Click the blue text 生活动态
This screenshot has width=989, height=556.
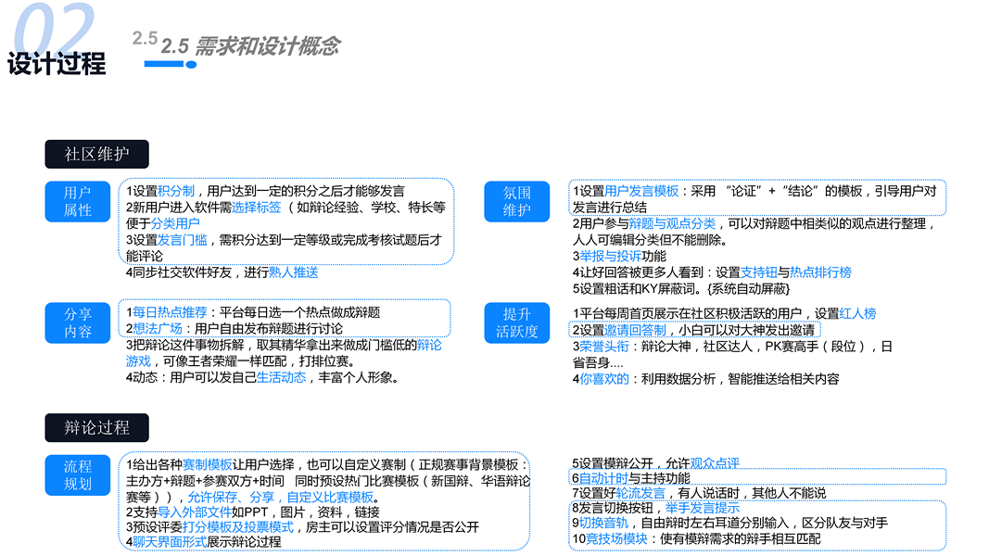281,377
